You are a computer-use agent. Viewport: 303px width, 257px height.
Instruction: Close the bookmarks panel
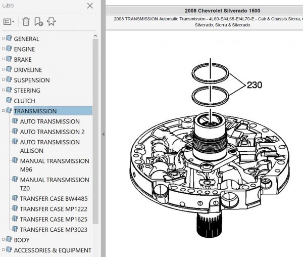tap(90, 6)
